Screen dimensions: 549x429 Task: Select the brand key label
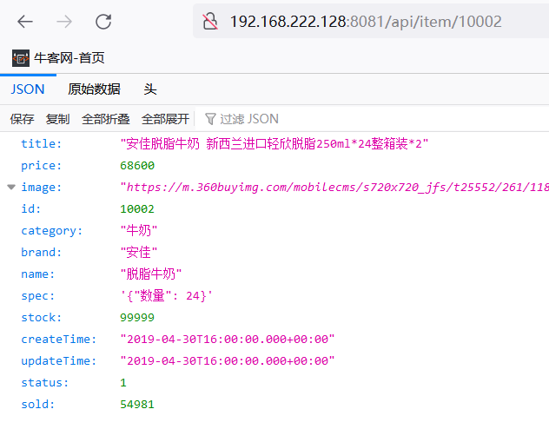point(42,253)
